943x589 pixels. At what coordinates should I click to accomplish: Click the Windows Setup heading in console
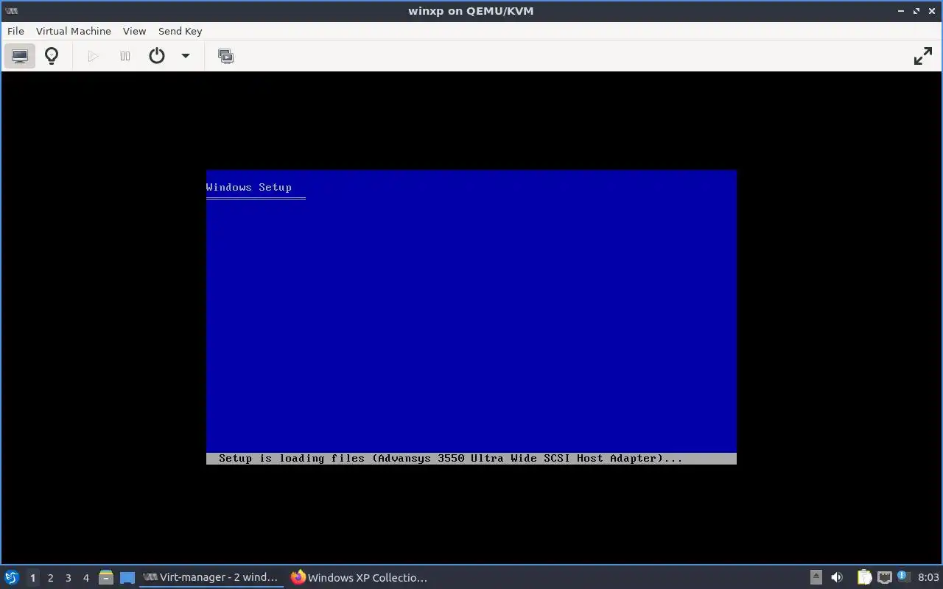tap(249, 187)
